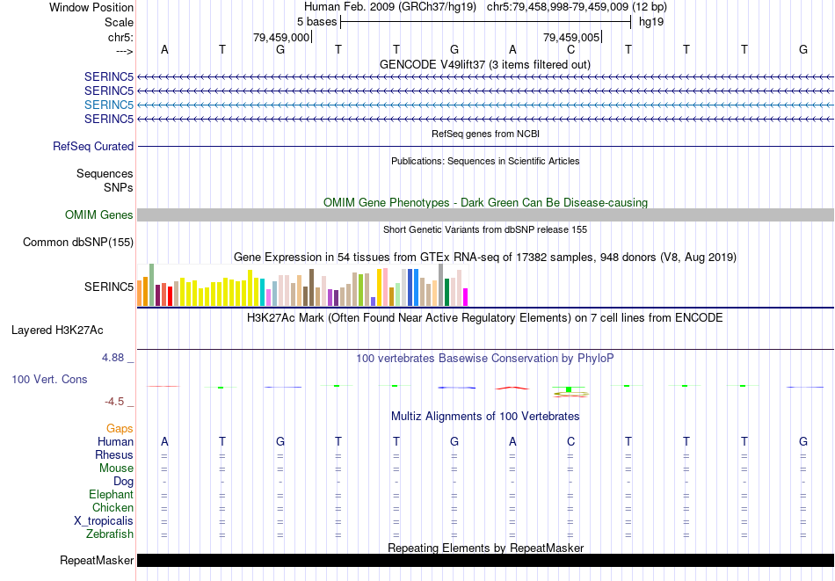The height and width of the screenshot is (581, 835).
Task: Click the green-gold conservation mark under C
Action: (x=570, y=392)
